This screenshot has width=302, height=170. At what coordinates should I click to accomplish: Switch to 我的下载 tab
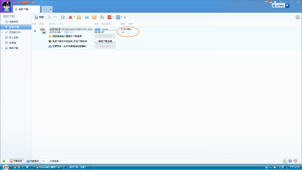click(26, 9)
